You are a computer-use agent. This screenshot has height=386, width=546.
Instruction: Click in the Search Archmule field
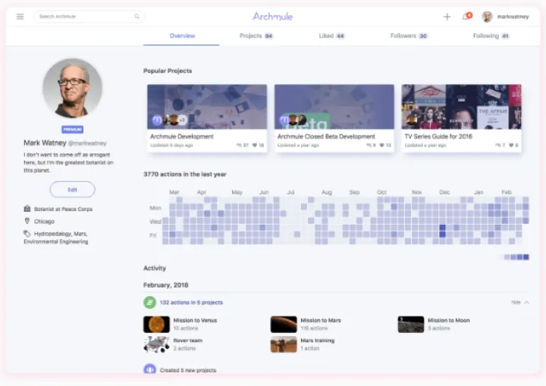click(x=83, y=17)
